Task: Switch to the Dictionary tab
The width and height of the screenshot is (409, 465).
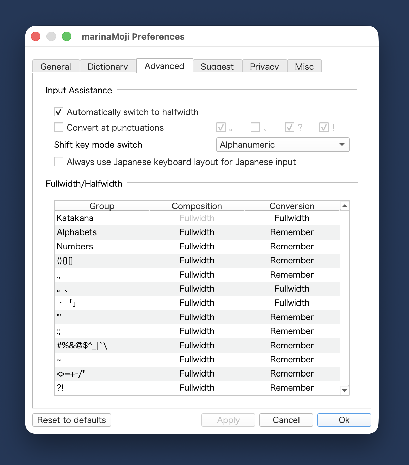Action: pos(108,66)
